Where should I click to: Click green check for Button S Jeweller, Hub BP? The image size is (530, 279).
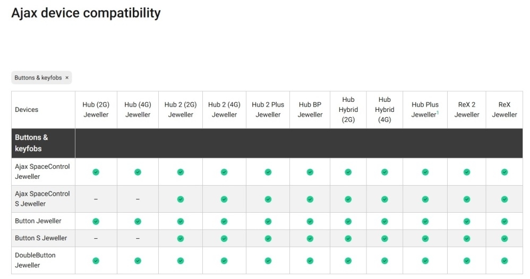click(x=310, y=238)
